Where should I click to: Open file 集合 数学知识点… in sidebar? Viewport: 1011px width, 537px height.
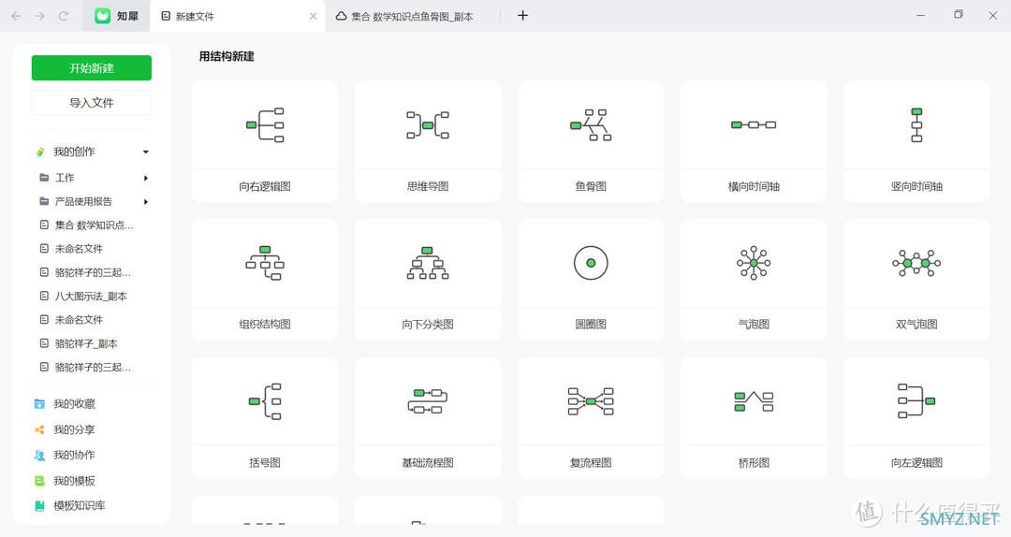coord(95,225)
